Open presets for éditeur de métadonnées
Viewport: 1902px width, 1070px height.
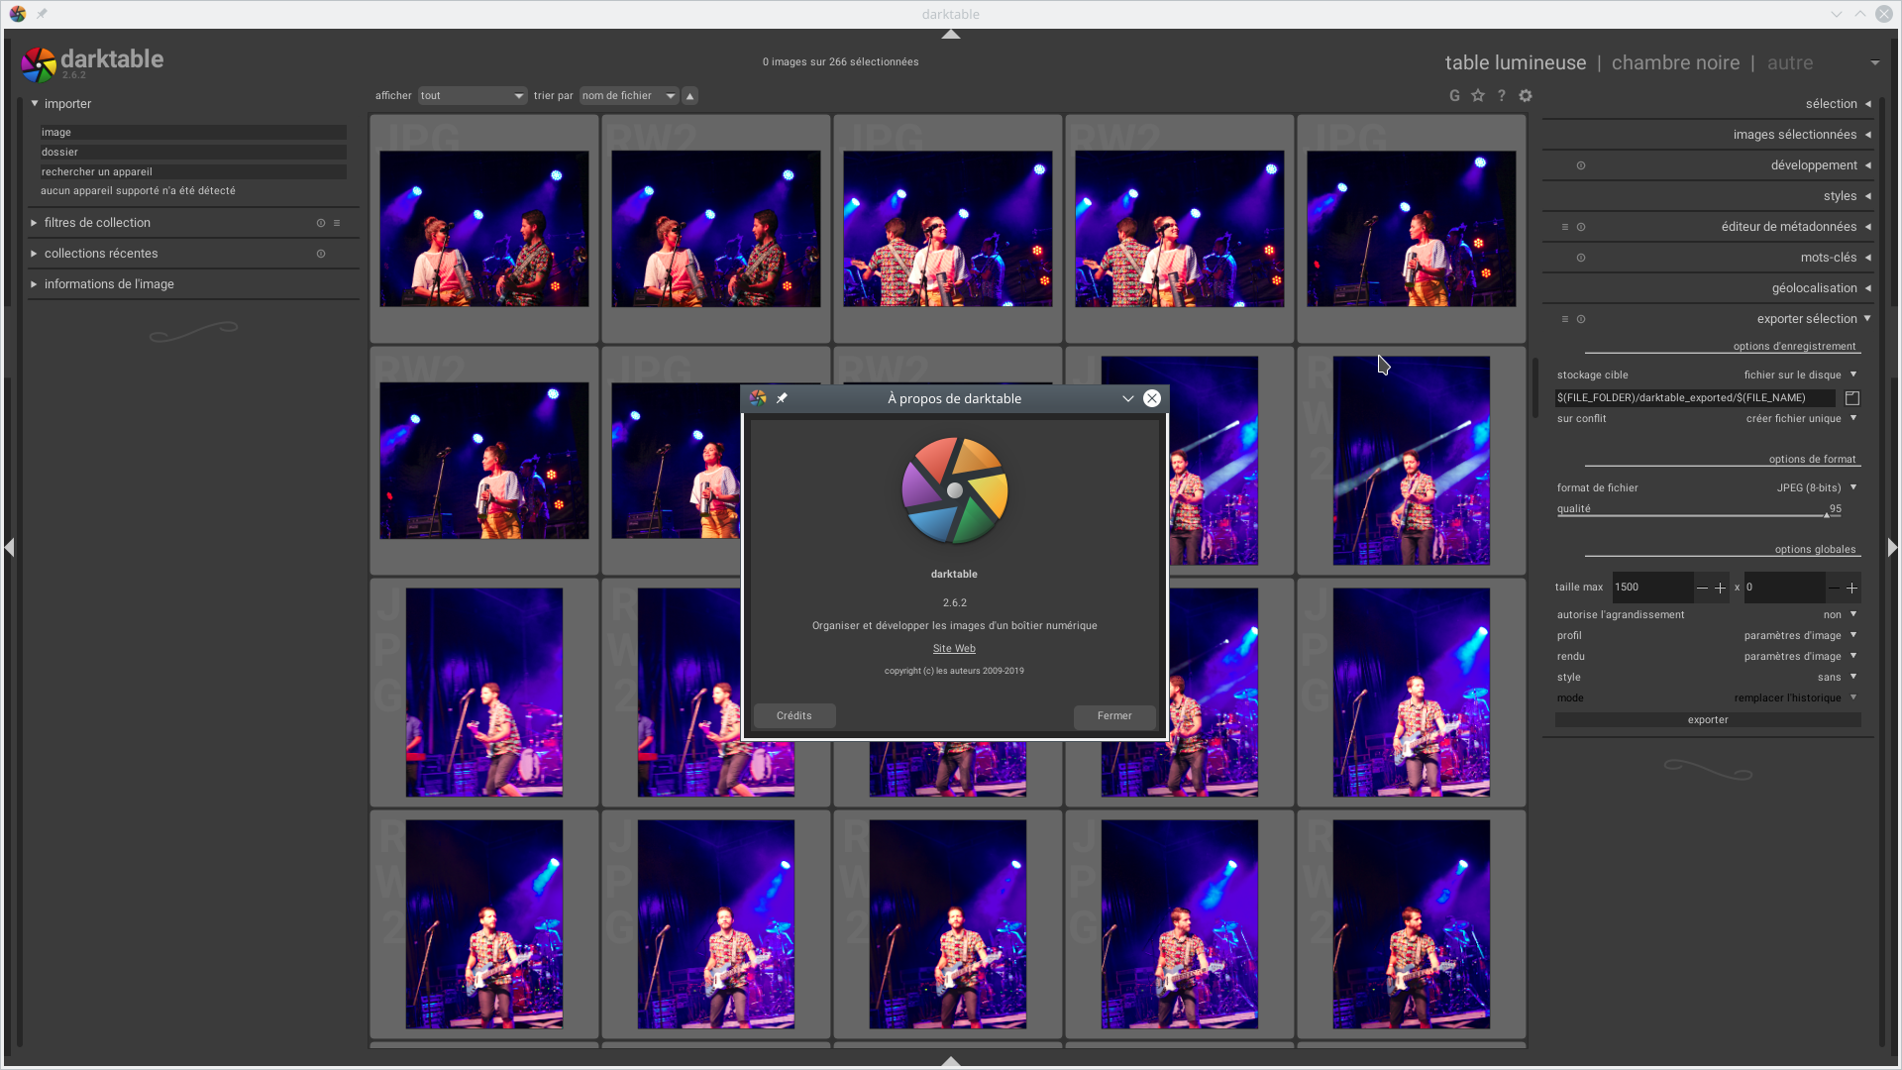(1565, 227)
